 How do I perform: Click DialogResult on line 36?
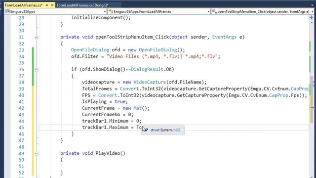(147, 69)
